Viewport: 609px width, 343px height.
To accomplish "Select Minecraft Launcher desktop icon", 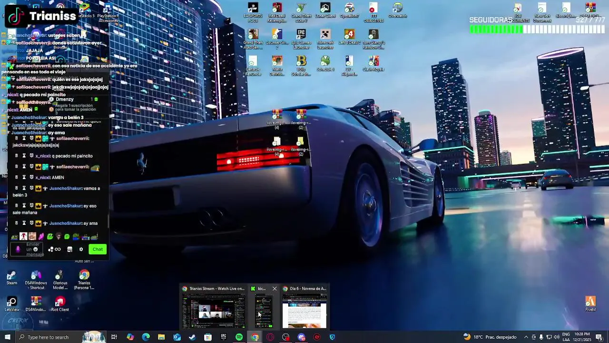I will [325, 39].
